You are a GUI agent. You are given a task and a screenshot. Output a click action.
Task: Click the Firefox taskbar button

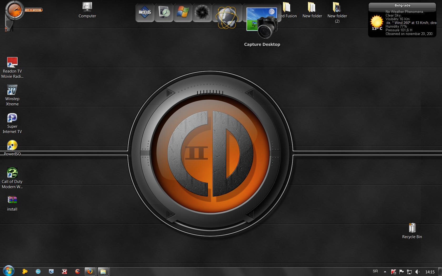point(90,272)
